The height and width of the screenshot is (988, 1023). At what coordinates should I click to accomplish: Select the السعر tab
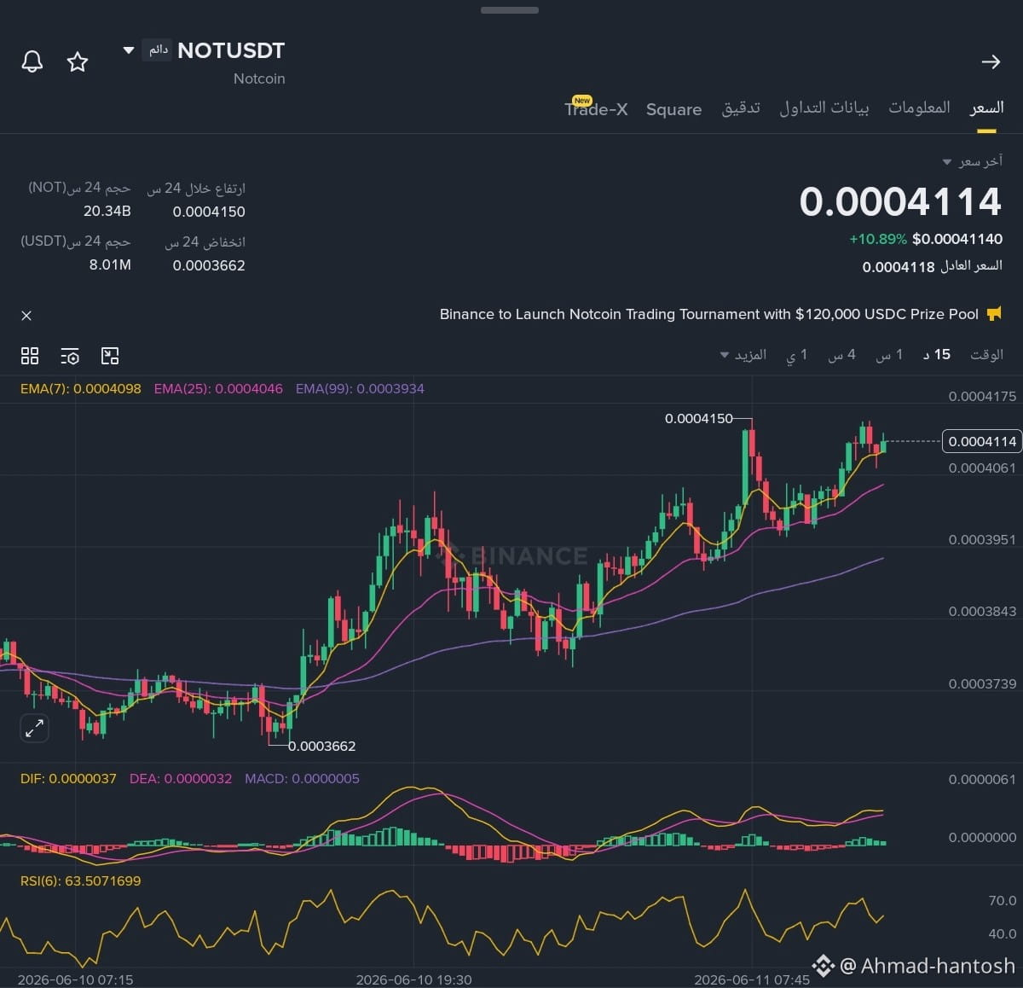click(986, 108)
